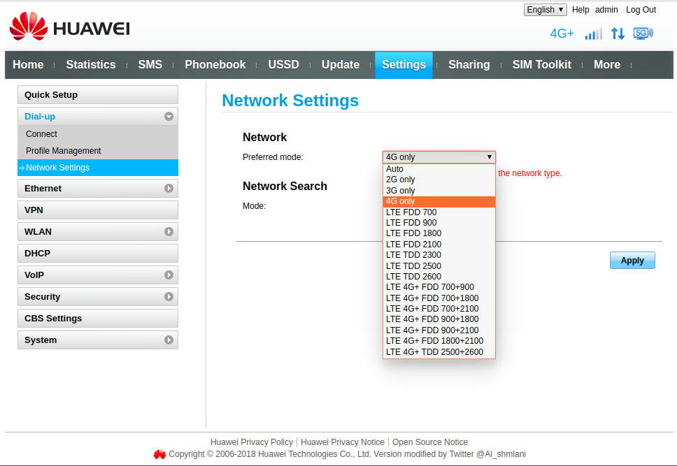Screen dimensions: 677x466
Task: Click the Huawei logo in header
Action: tap(69, 27)
